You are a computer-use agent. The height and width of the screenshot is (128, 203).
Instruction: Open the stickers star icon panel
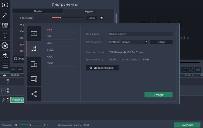click(x=5, y=45)
